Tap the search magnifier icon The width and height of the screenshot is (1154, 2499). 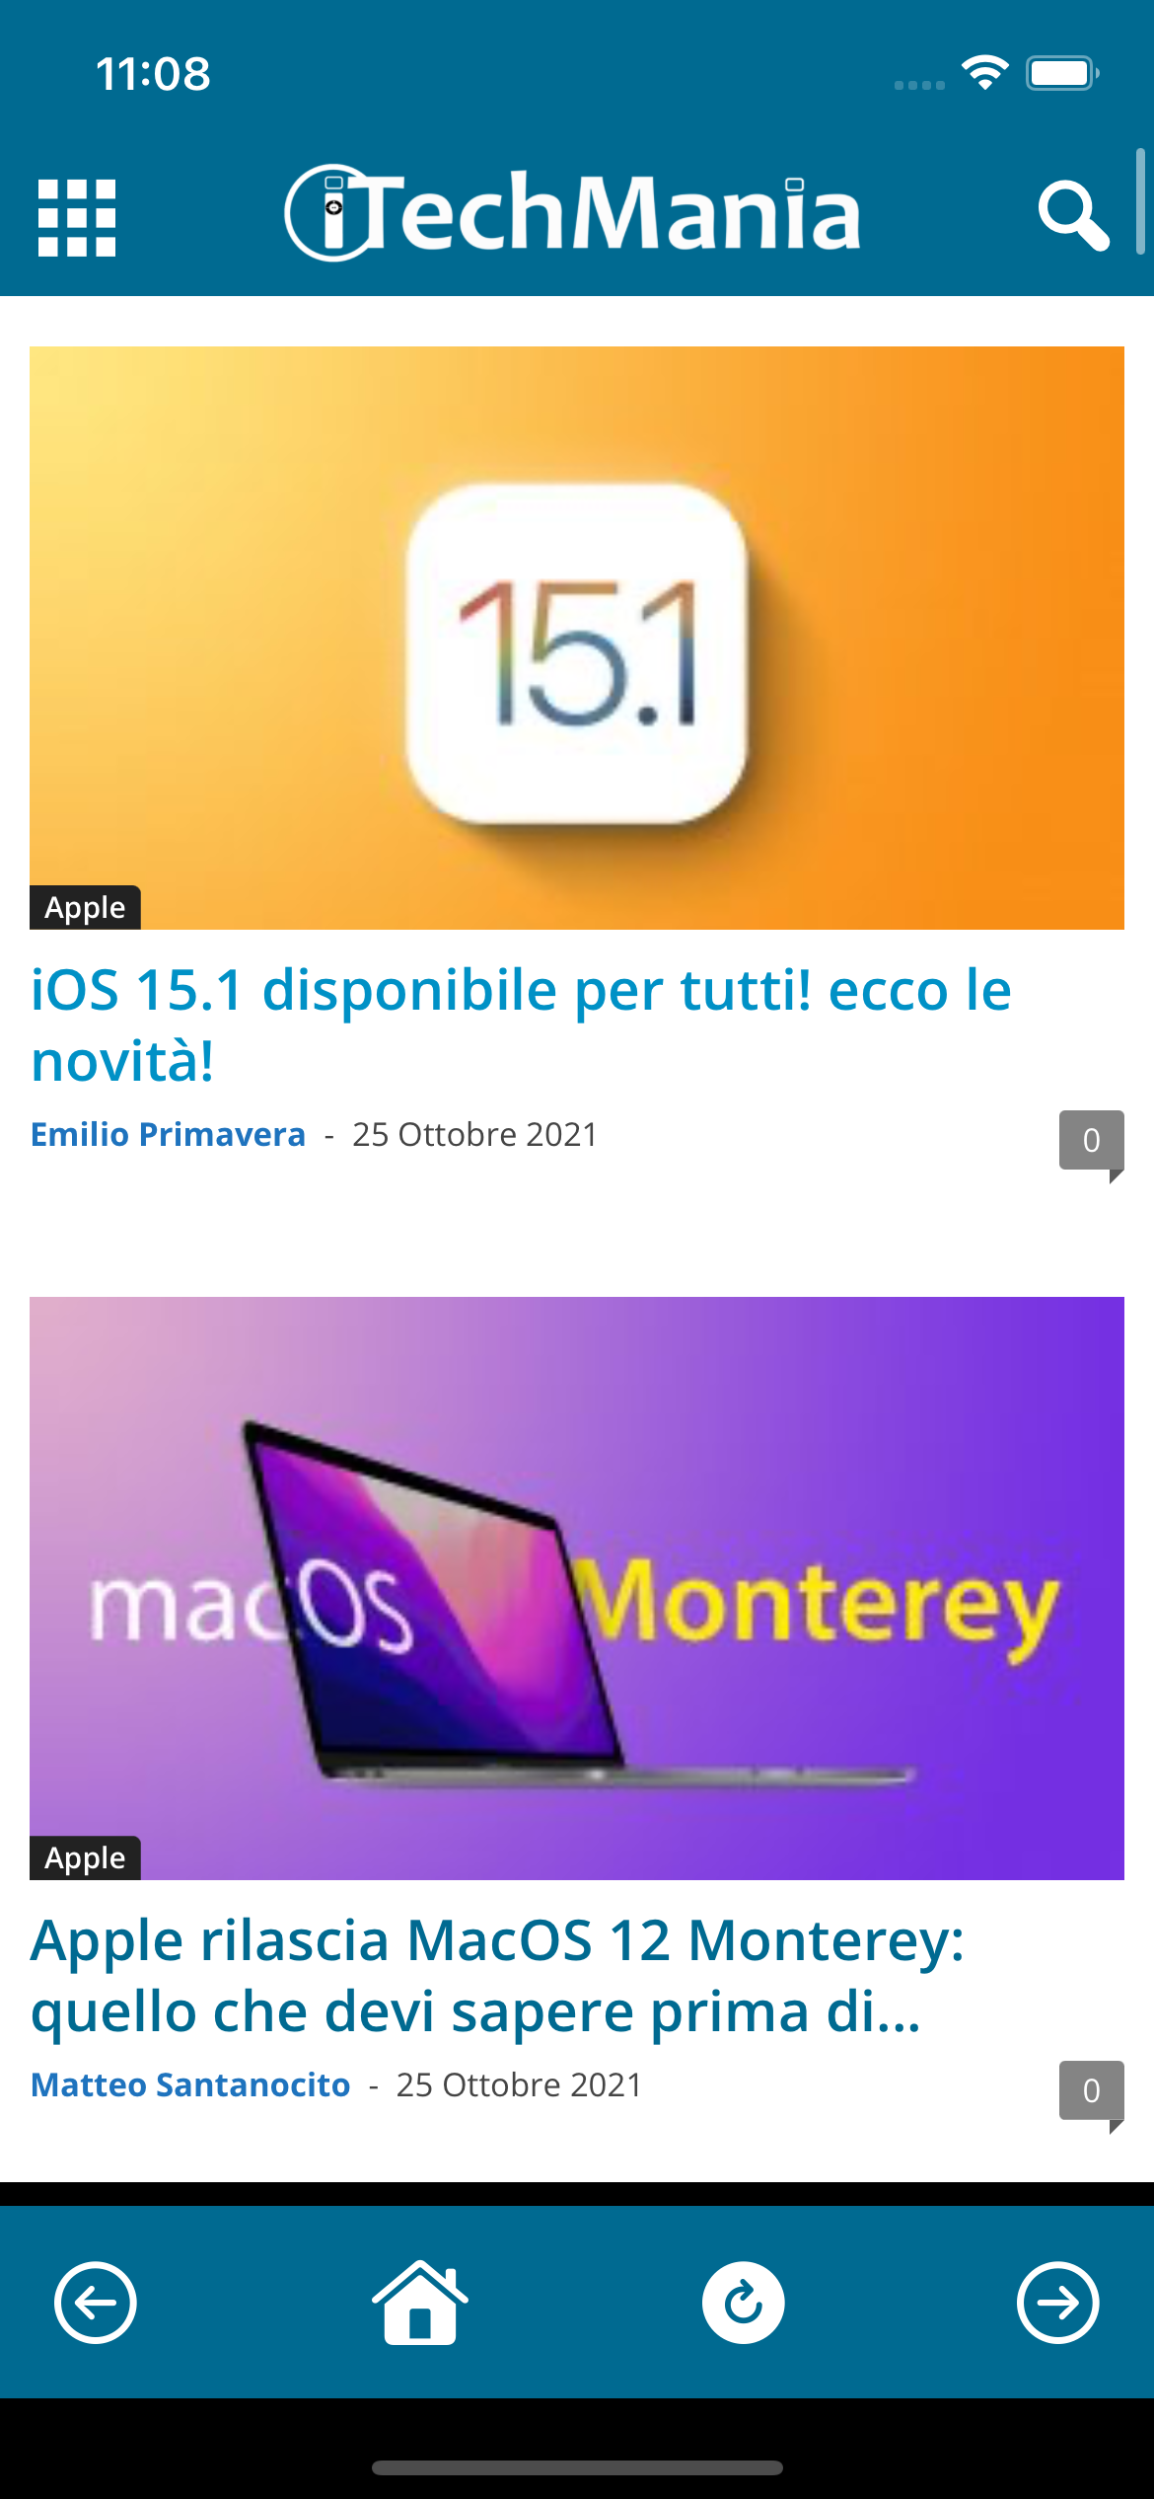(1073, 215)
